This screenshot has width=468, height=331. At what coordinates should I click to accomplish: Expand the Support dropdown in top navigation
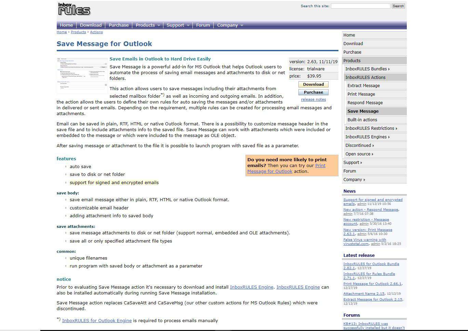(178, 25)
